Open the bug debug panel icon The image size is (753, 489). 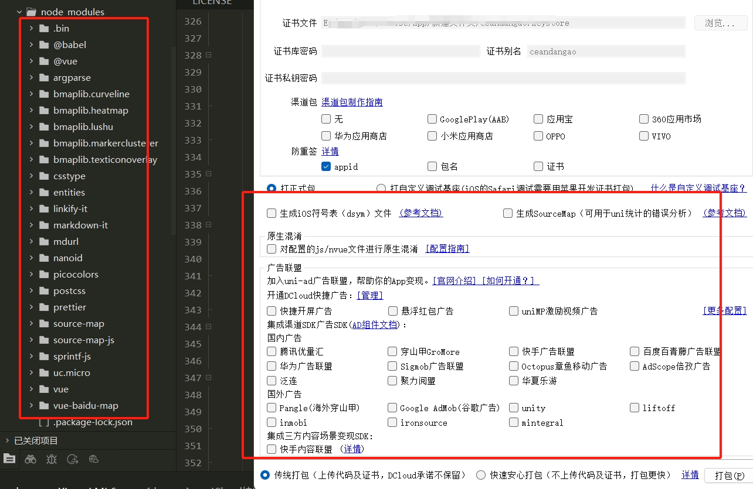[x=52, y=459]
